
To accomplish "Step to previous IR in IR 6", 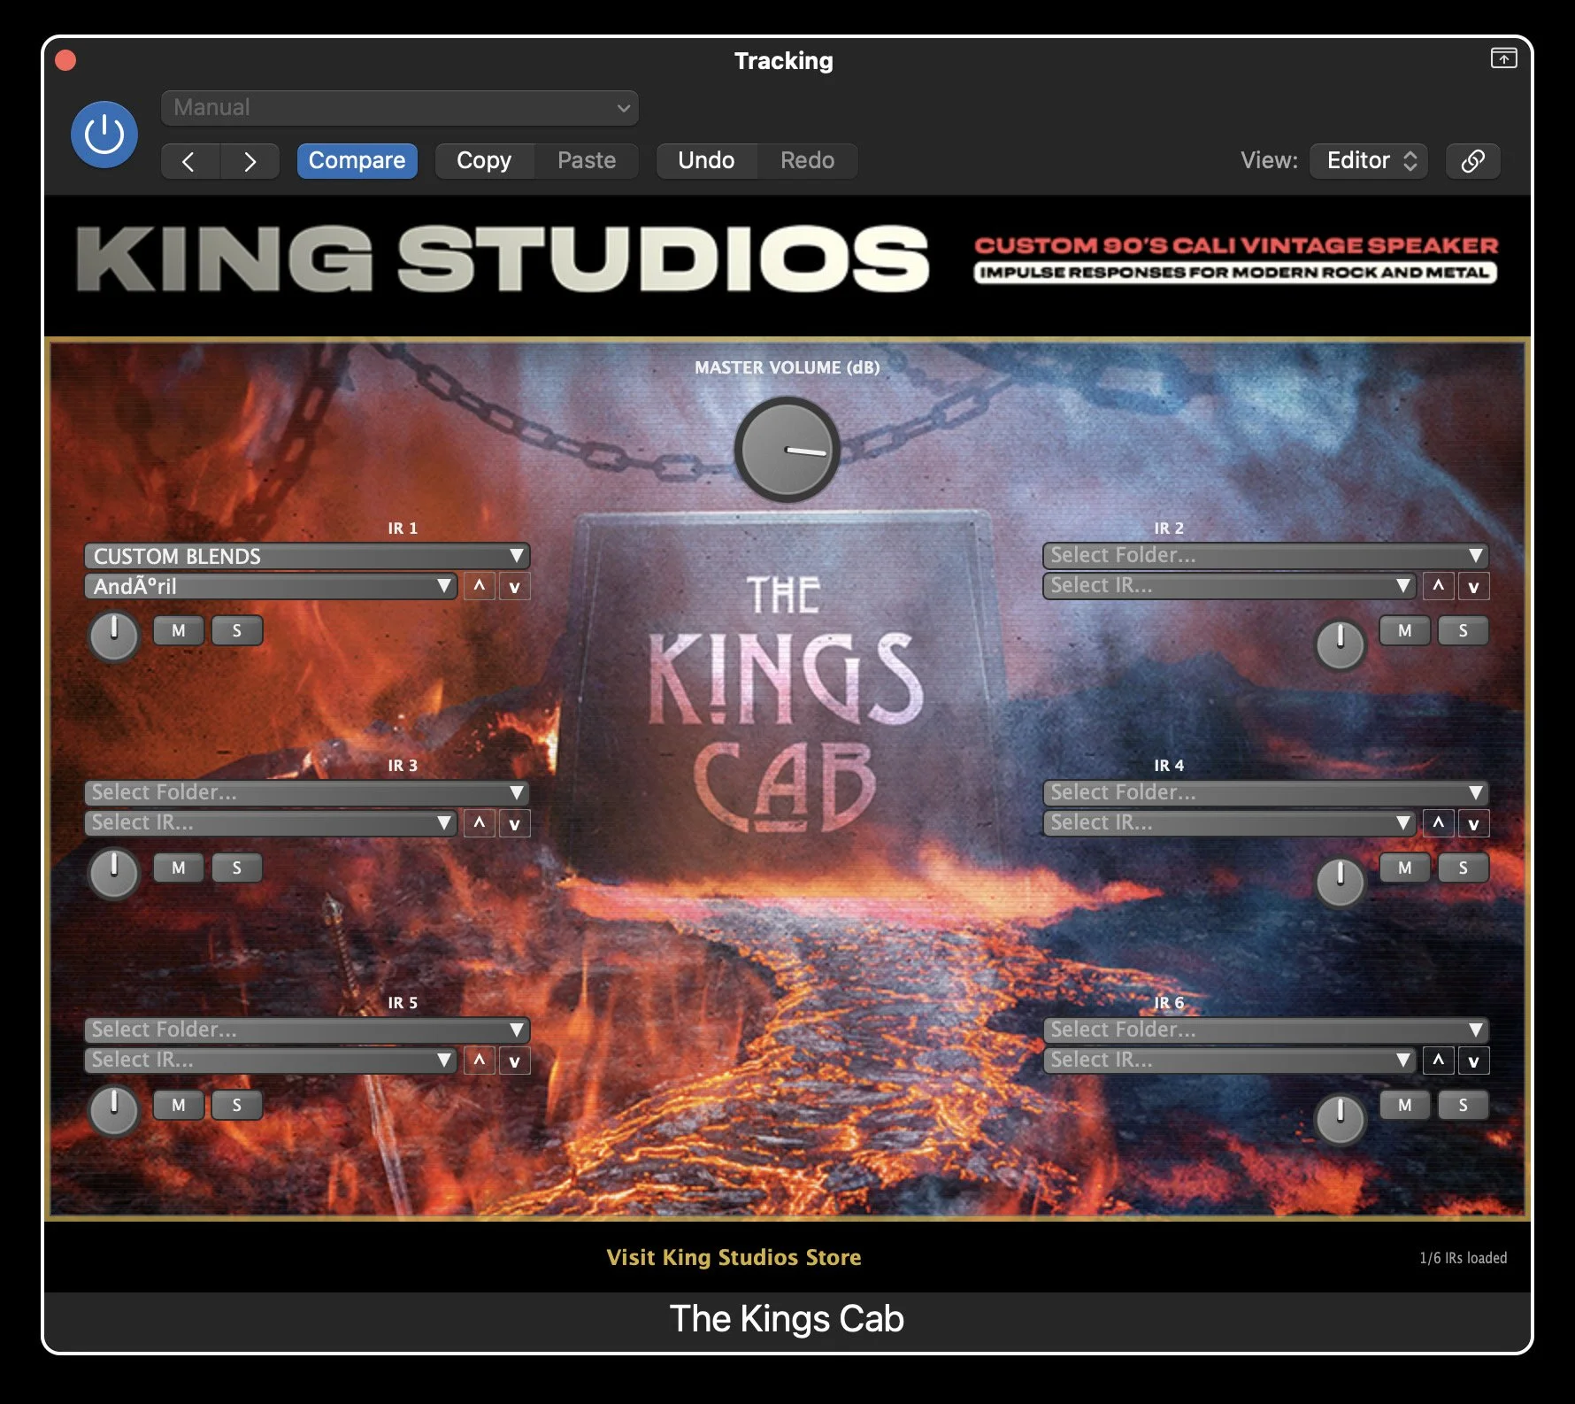I will (x=1439, y=1061).
